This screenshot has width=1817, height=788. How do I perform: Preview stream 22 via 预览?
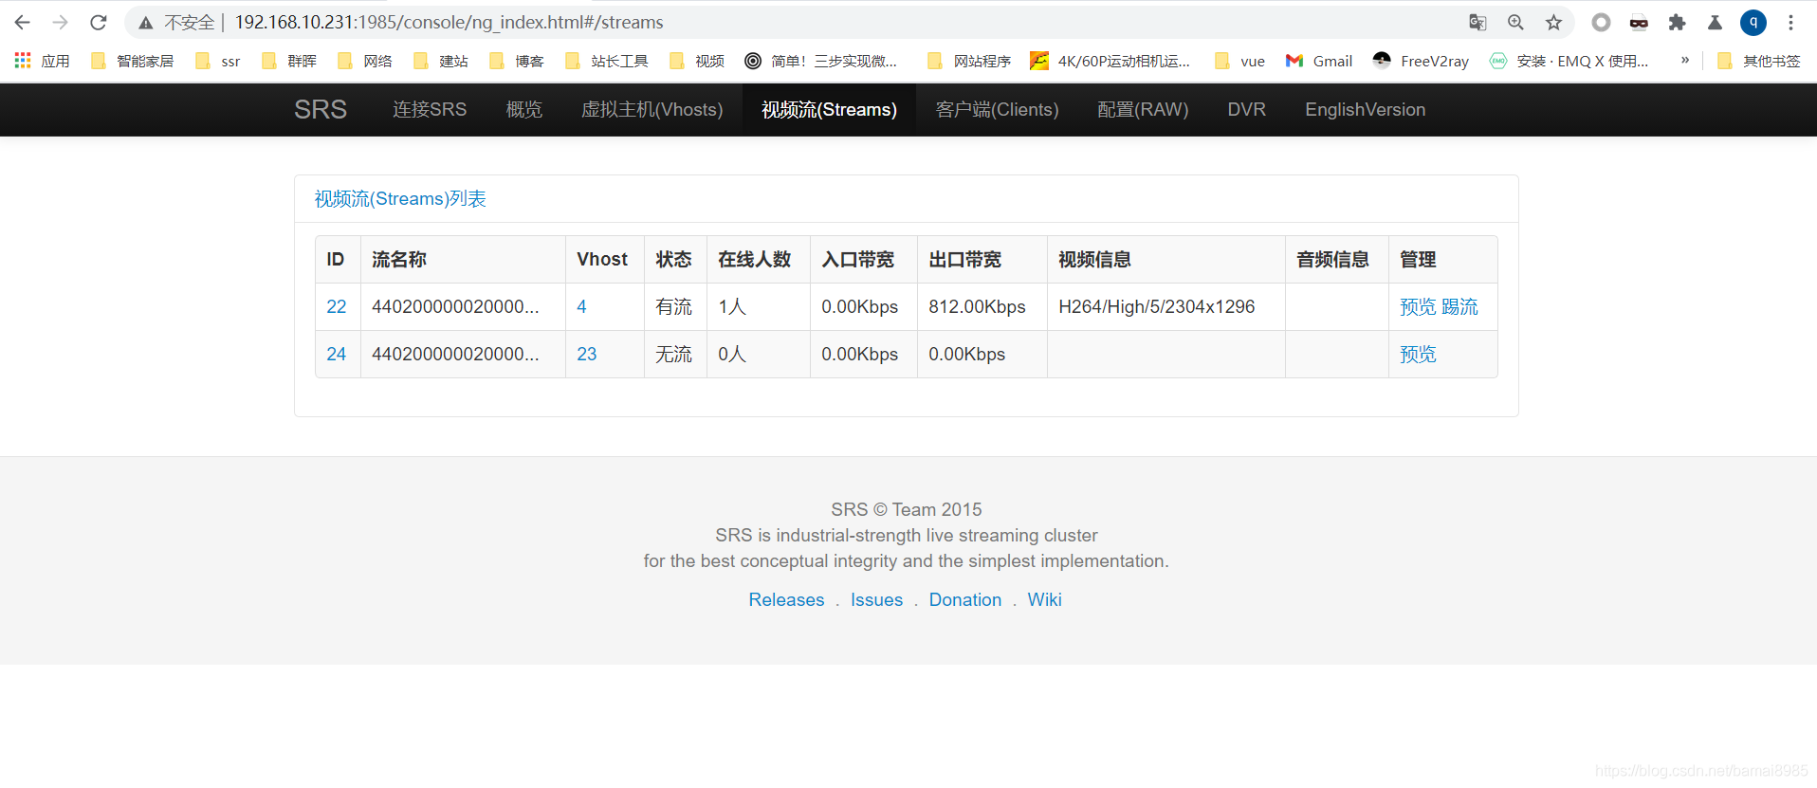(x=1418, y=306)
